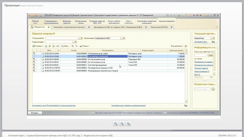Screen dimensions: 244x137
Task: Open selection button of Корреспондент field
Action: [x=73, y=42]
